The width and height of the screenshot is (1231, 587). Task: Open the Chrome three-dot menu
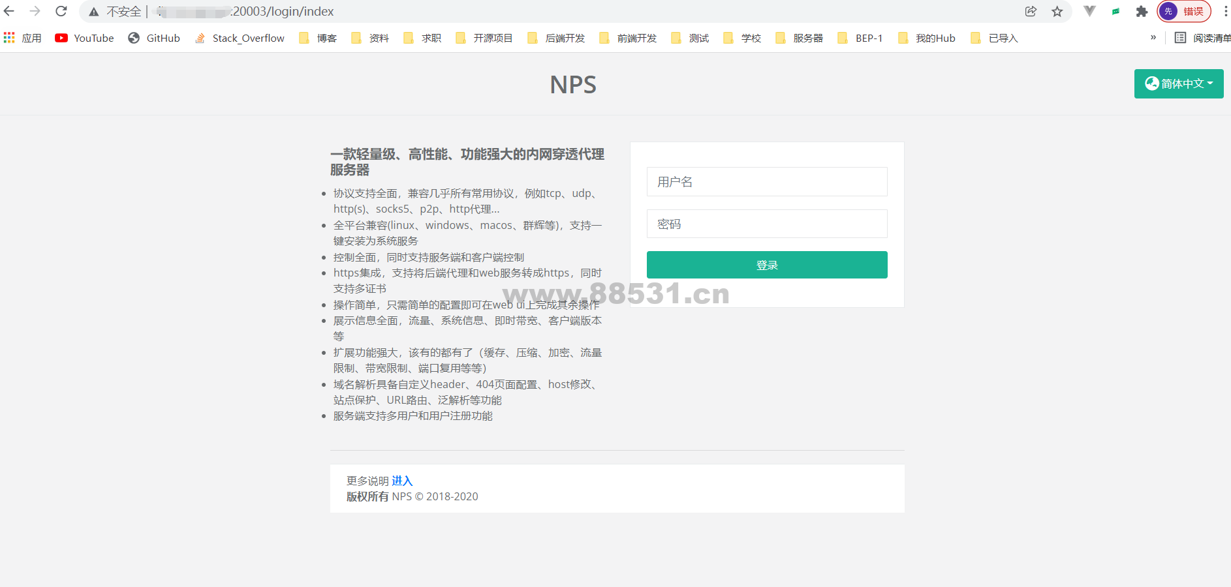(x=1225, y=11)
